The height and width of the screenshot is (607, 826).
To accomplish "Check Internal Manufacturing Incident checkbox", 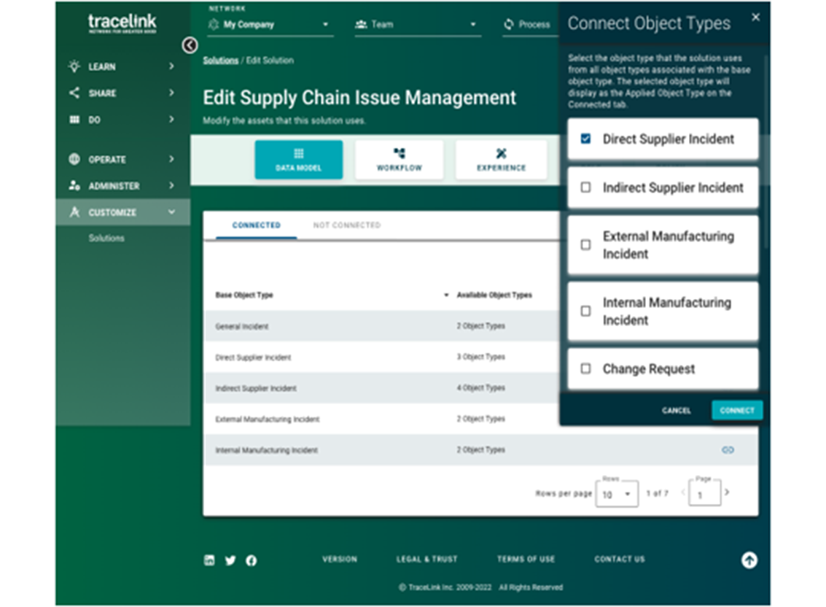I will (x=585, y=311).
